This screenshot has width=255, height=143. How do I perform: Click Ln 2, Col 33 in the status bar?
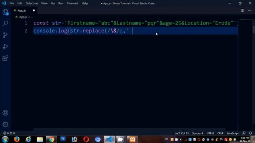pos(182,133)
